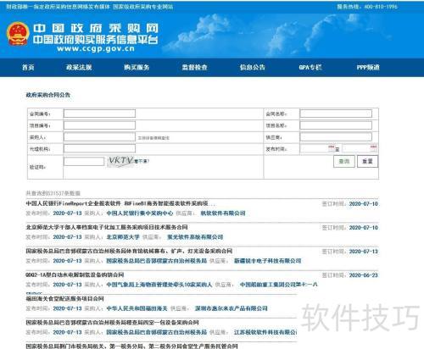Click supplier 紫光软件系统有限公司
This screenshot has height=349, width=424.
pyautogui.click(x=195, y=237)
